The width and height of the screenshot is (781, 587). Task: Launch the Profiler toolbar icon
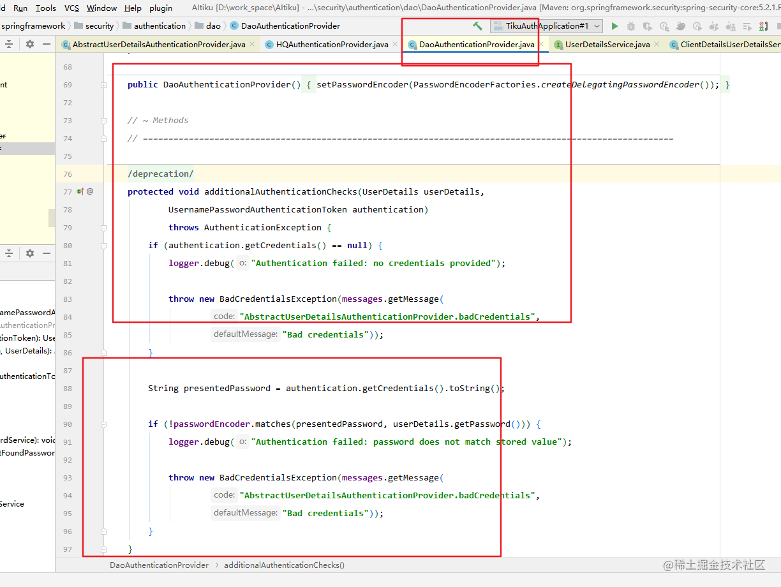pos(664,26)
